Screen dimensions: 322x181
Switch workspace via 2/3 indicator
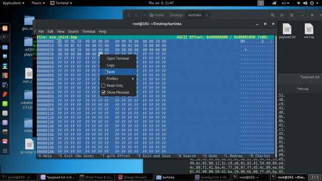coord(314,177)
